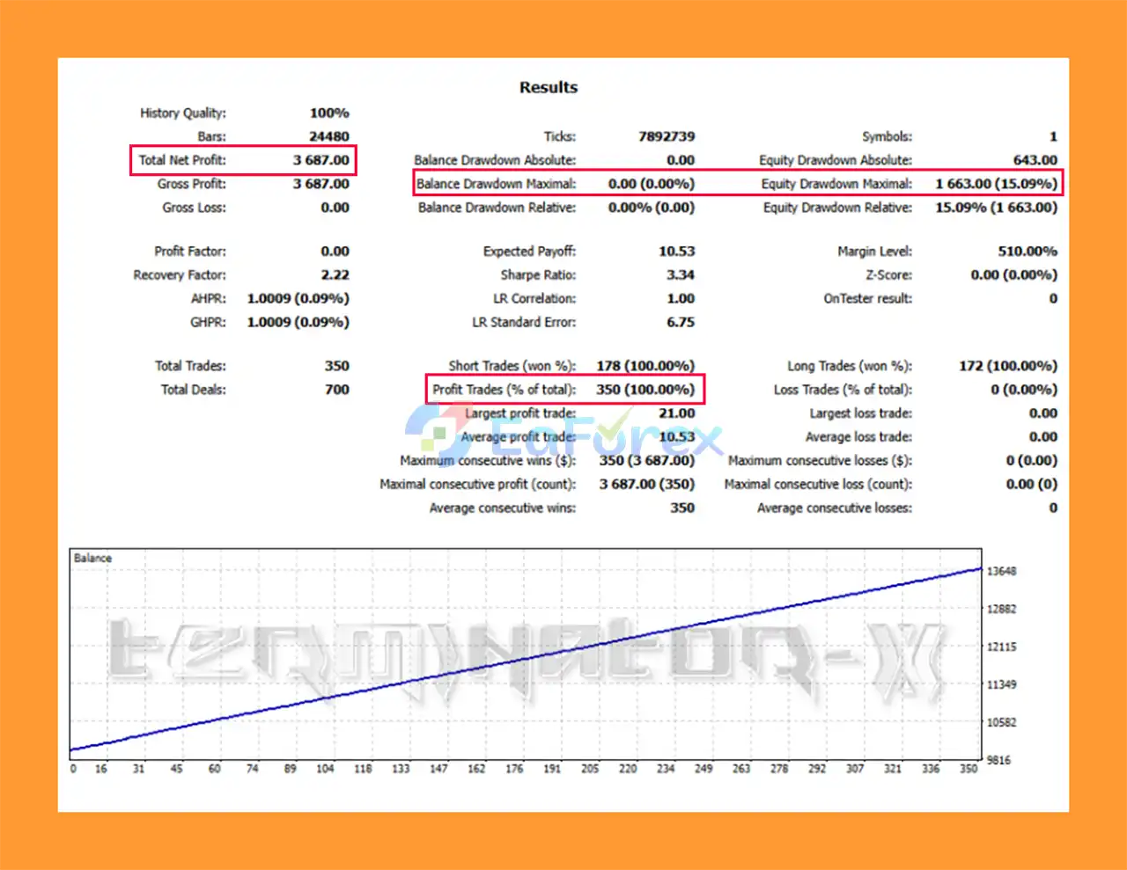Click the Ticks count 7892739

666,136
